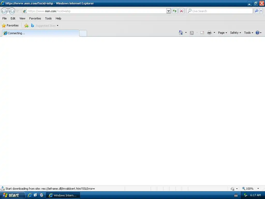Click the Windows Media Player Quick Launch icon
This screenshot has height=199, width=265.
(x=41, y=195)
